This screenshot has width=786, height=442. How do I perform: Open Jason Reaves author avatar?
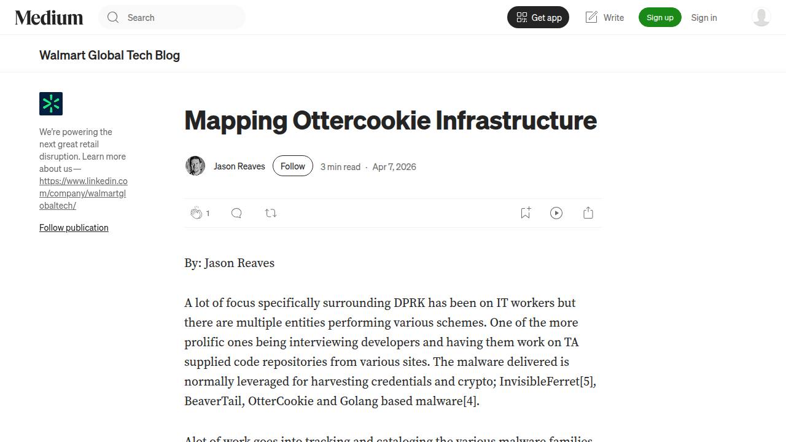[x=195, y=166]
